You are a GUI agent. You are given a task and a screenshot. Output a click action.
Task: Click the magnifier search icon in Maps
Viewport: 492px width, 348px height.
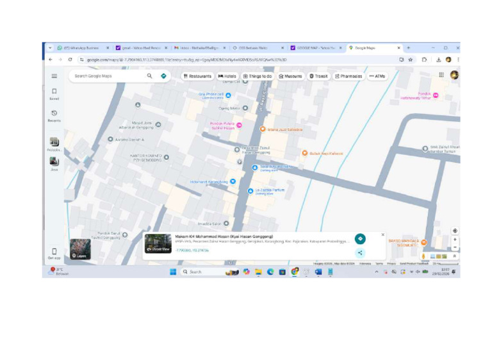[x=150, y=76]
